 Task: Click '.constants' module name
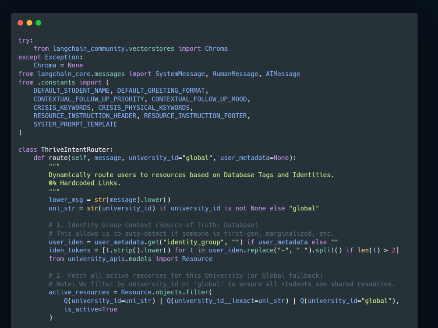[56, 82]
